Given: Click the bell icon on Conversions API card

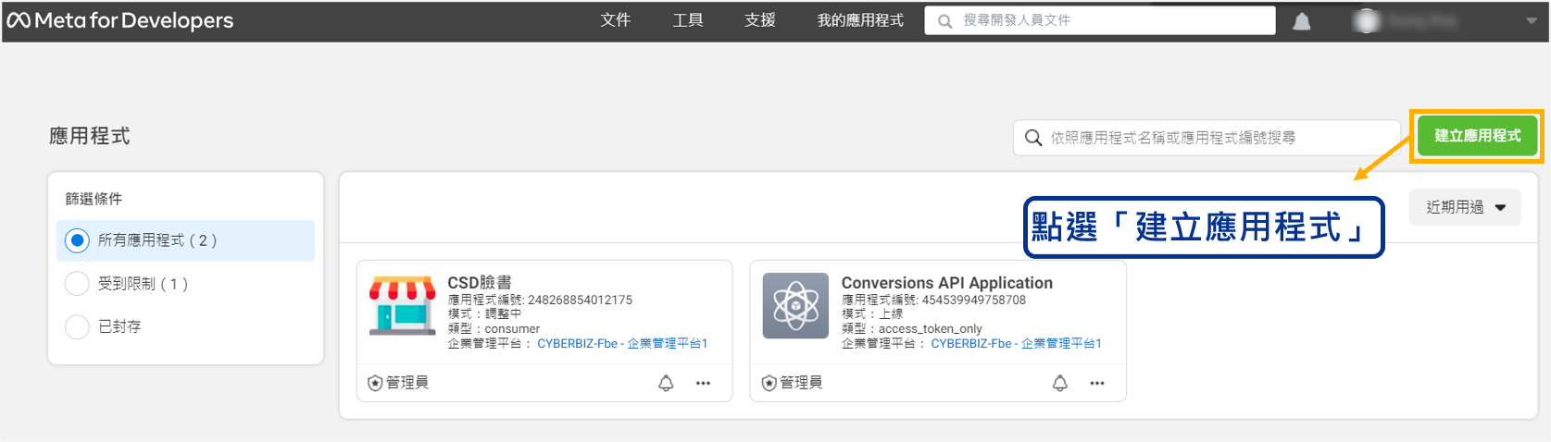Looking at the screenshot, I should [1060, 383].
